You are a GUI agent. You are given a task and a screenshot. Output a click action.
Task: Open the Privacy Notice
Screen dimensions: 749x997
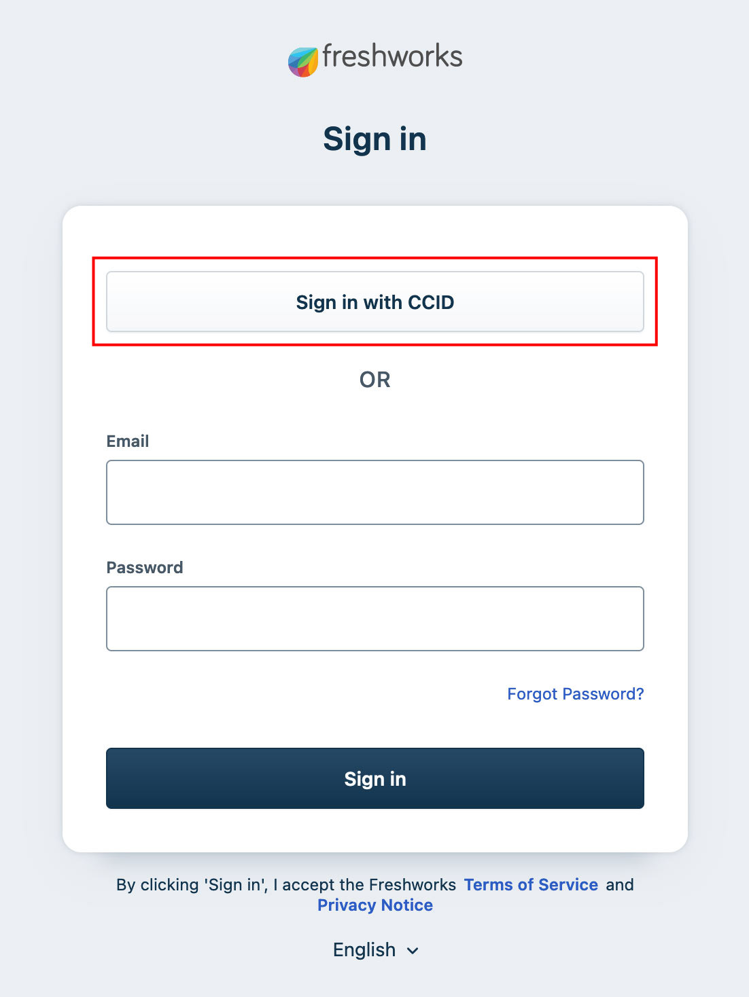(x=374, y=905)
